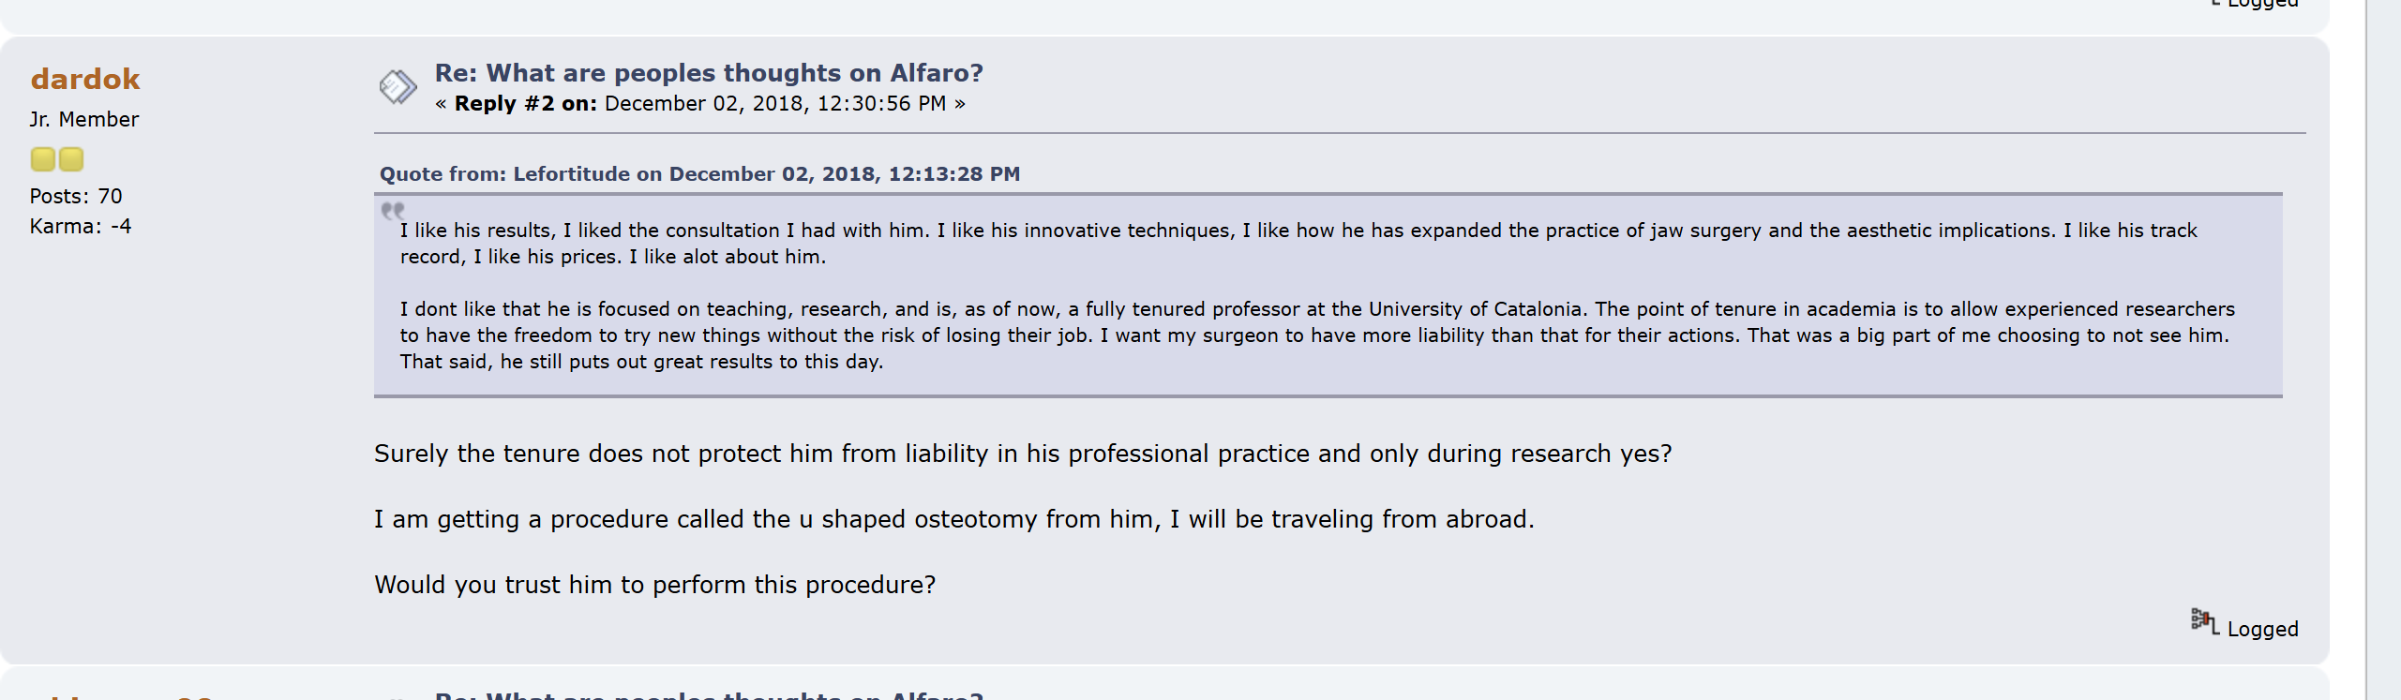Click the Reply #2 date line
The height and width of the screenshot is (700, 2401).
click(x=699, y=104)
